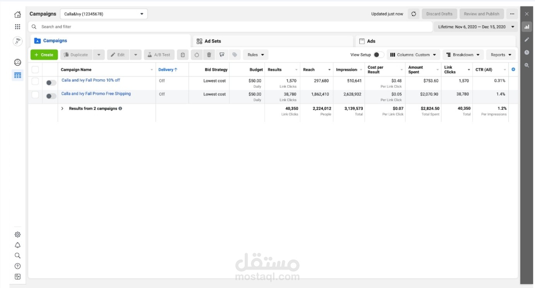Click the green Create button
535x288 pixels.
click(44, 55)
